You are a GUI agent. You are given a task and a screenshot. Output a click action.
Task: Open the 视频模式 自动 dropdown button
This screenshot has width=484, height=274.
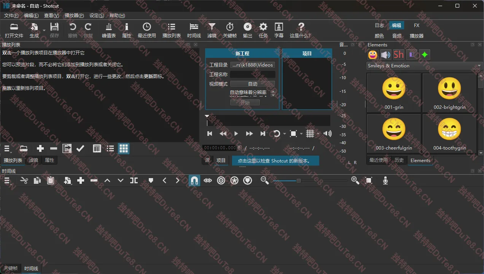coord(253,84)
